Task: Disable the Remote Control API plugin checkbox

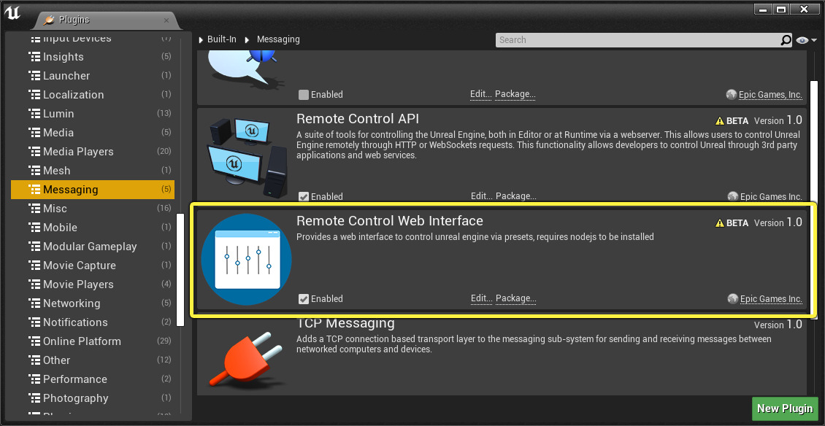Action: click(x=304, y=197)
